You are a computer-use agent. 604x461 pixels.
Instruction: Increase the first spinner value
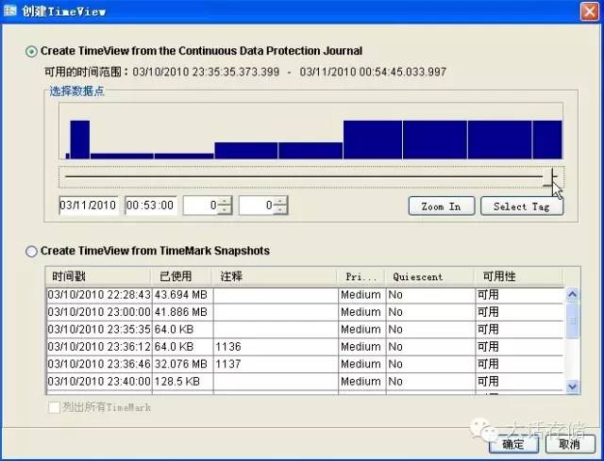click(x=225, y=201)
